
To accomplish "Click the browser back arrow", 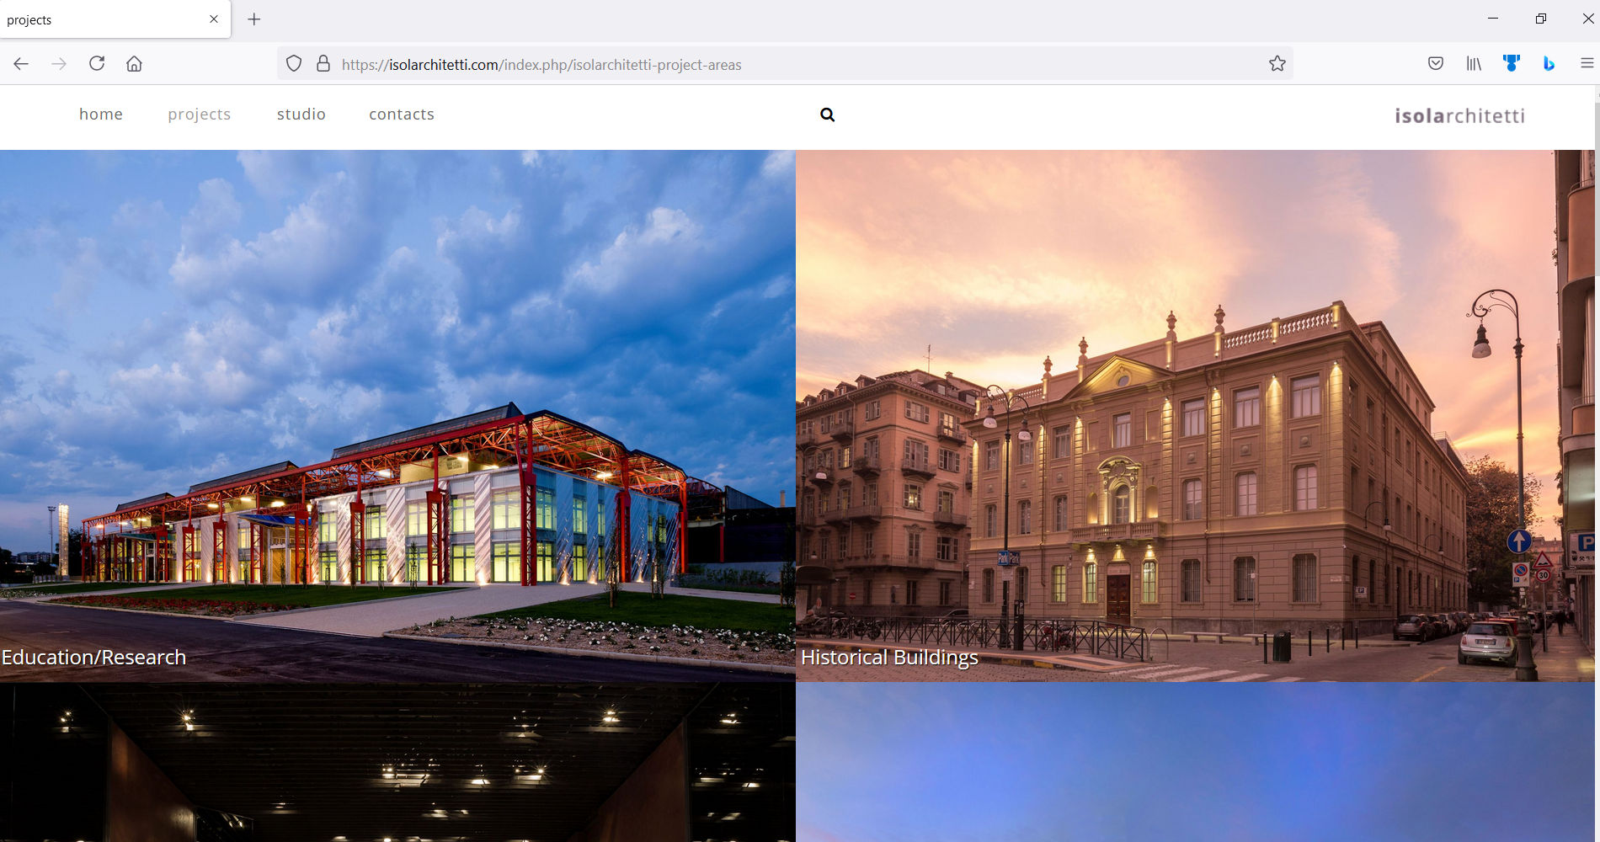I will pos(21,64).
